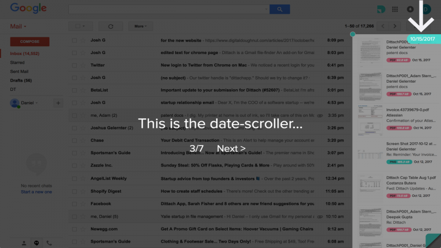
Task: Click the Google logo
Action: coord(29,8)
